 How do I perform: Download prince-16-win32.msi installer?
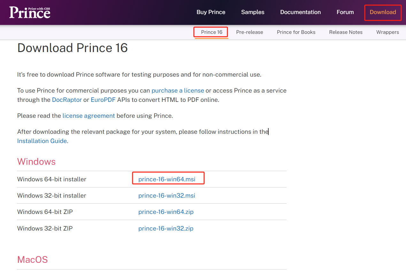coord(167,195)
